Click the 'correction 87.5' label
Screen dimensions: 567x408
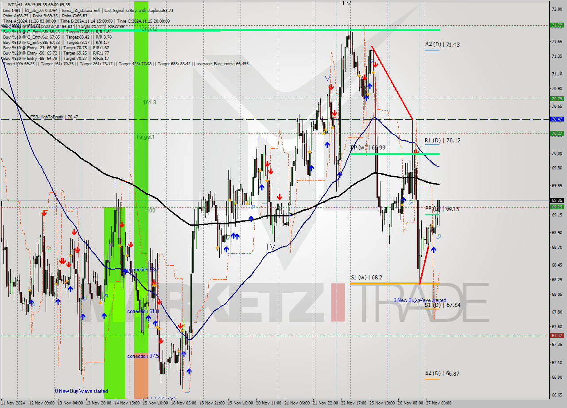point(142,356)
